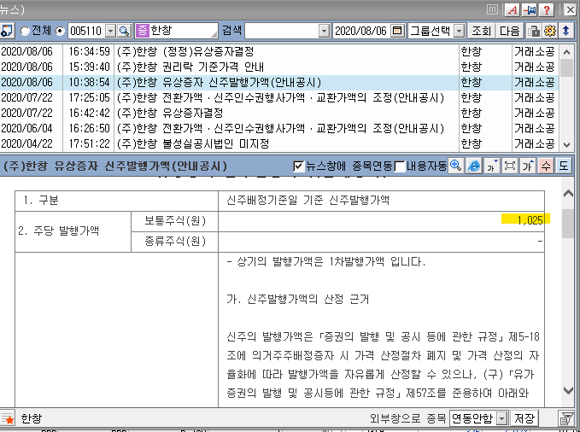Click the fit-to-screen frame icon
Image resolution: width=580 pixels, height=432 pixels.
point(510,166)
